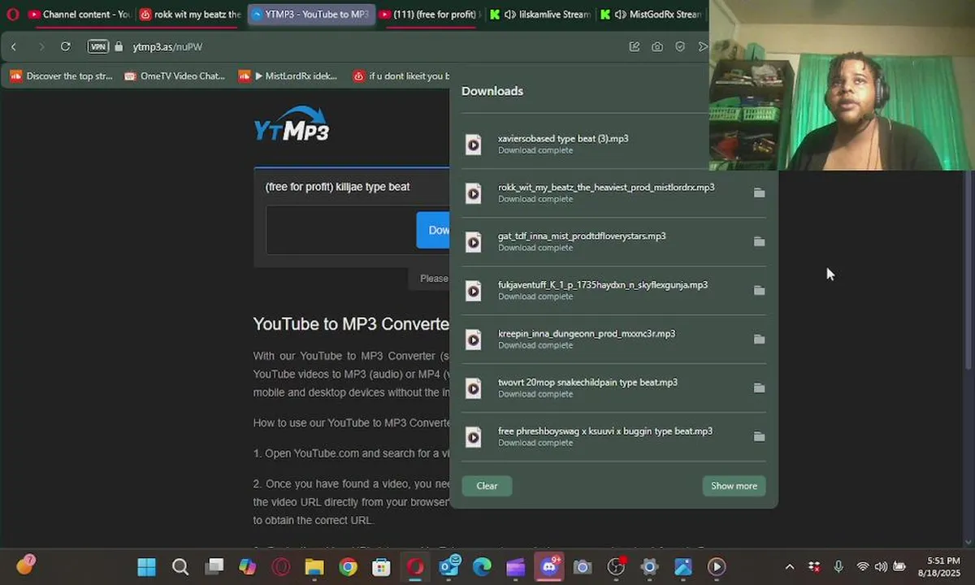Click the microphone tray icon
975x585 pixels.
point(838,567)
